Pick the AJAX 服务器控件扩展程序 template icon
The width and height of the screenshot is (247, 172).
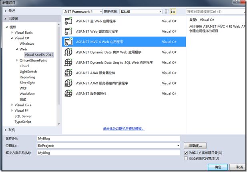[x=68, y=83]
